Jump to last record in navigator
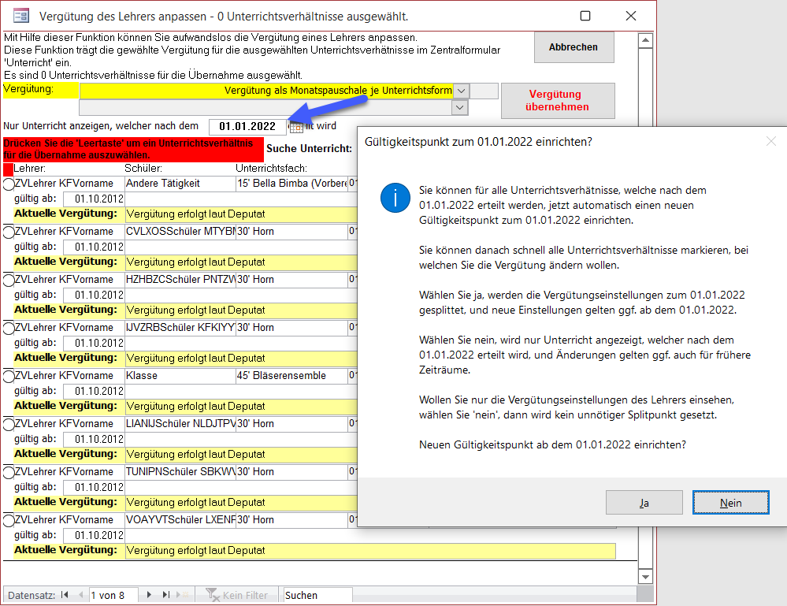Viewport: 787px width, 606px height. pos(166,595)
